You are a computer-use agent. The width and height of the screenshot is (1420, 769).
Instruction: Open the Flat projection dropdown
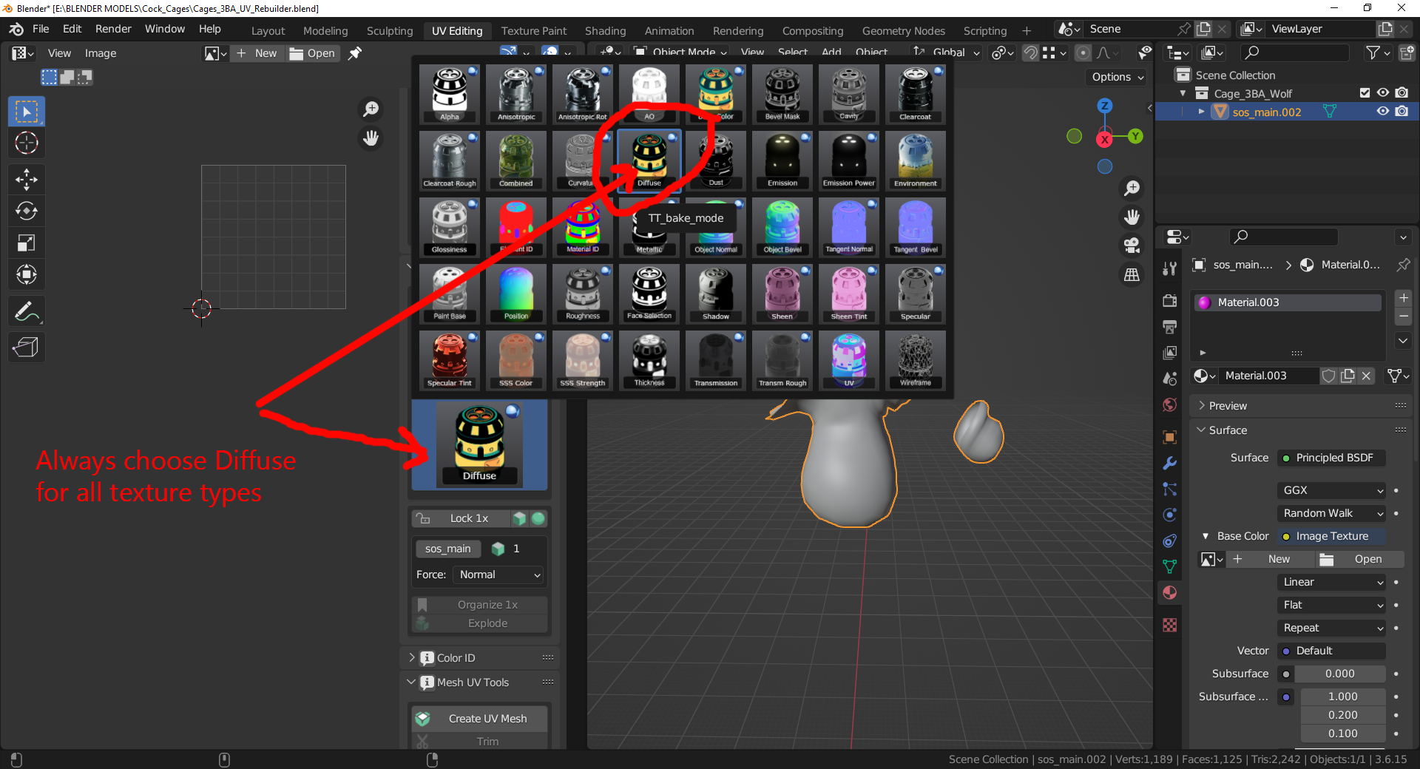pos(1331,605)
